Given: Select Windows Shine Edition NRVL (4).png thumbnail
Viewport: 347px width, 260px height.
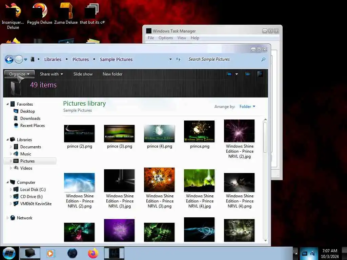Looking at the screenshot, I should click(x=239, y=182).
